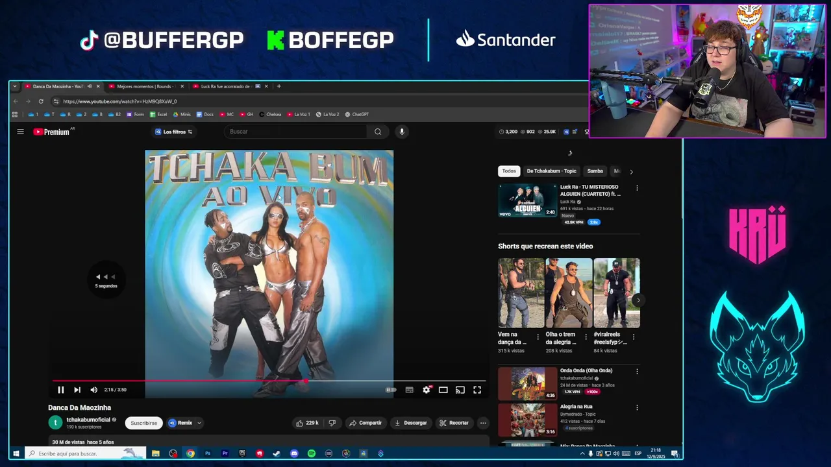Image resolution: width=831 pixels, height=467 pixels.
Task: Open the ChatGPT bookmark
Action: coord(357,114)
